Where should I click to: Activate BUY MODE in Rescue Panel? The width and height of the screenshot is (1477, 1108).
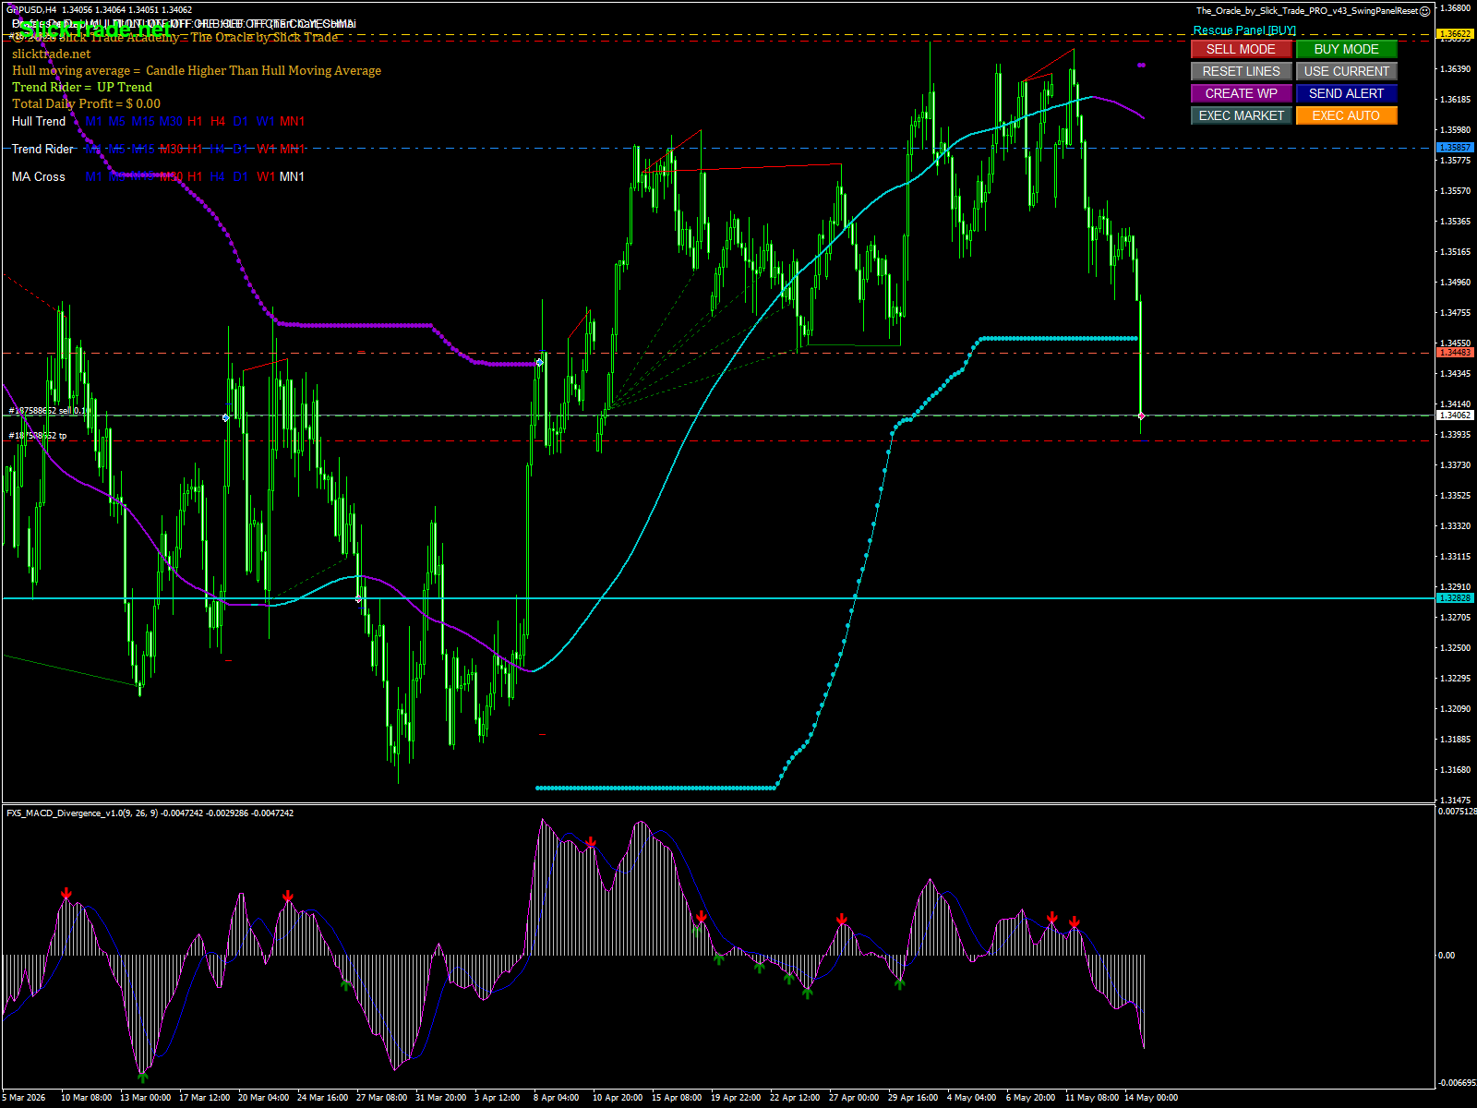coord(1346,49)
